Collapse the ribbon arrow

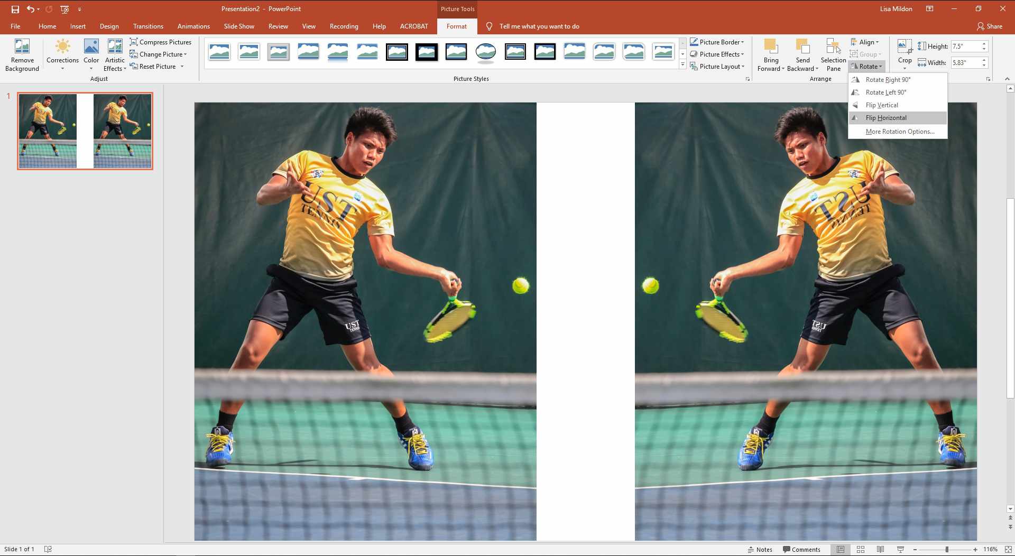coord(1007,79)
